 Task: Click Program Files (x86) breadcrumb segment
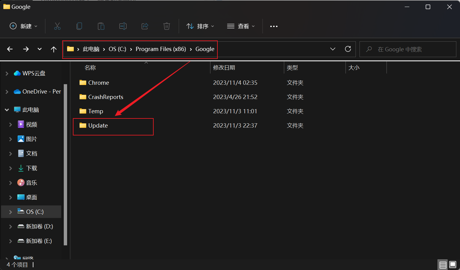pyautogui.click(x=161, y=49)
